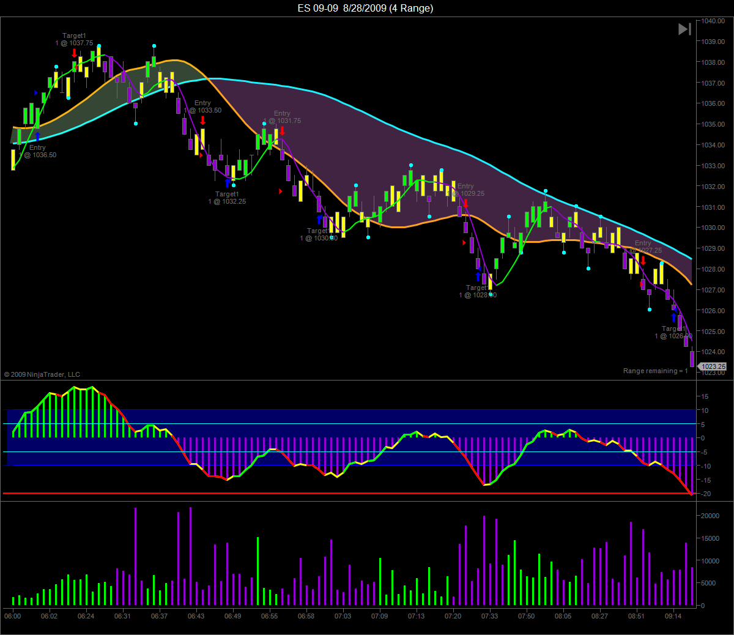Click the 1030.00 price axis label
The image size is (734, 635).
tap(713, 228)
